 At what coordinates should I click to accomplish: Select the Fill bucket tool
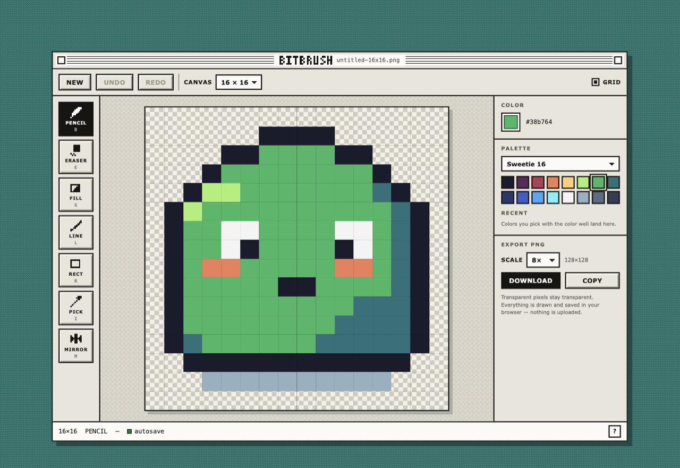(76, 194)
